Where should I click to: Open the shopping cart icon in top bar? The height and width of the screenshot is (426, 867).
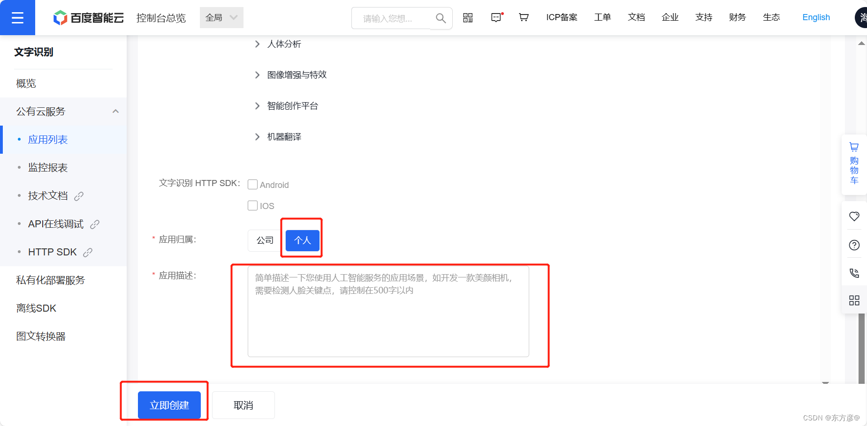click(524, 17)
